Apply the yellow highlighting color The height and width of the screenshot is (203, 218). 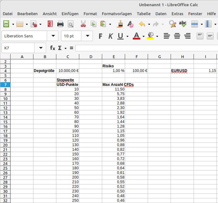tap(150, 36)
